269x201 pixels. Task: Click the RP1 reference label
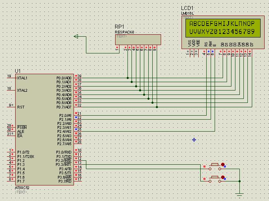(x=120, y=27)
